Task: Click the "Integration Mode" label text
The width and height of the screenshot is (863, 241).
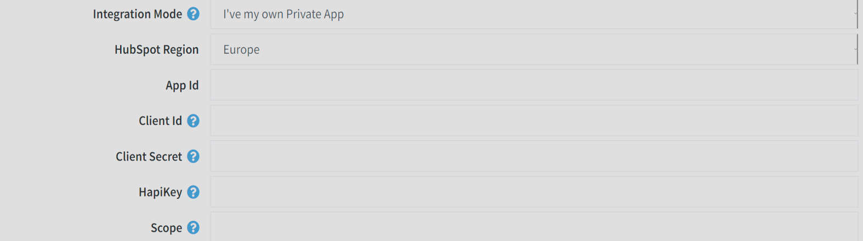Action: click(137, 14)
